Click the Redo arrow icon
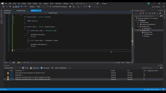 pyautogui.click(x=25, y=7)
